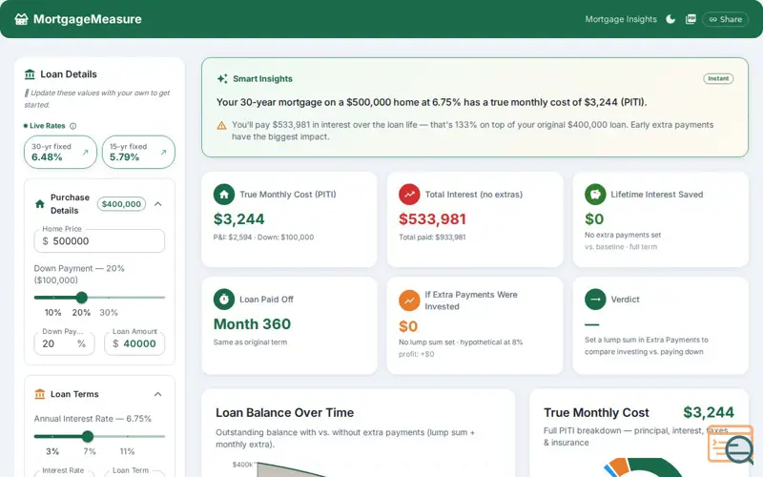The image size is (763, 477).
Task: Click the Home Price input field
Action: 99,241
